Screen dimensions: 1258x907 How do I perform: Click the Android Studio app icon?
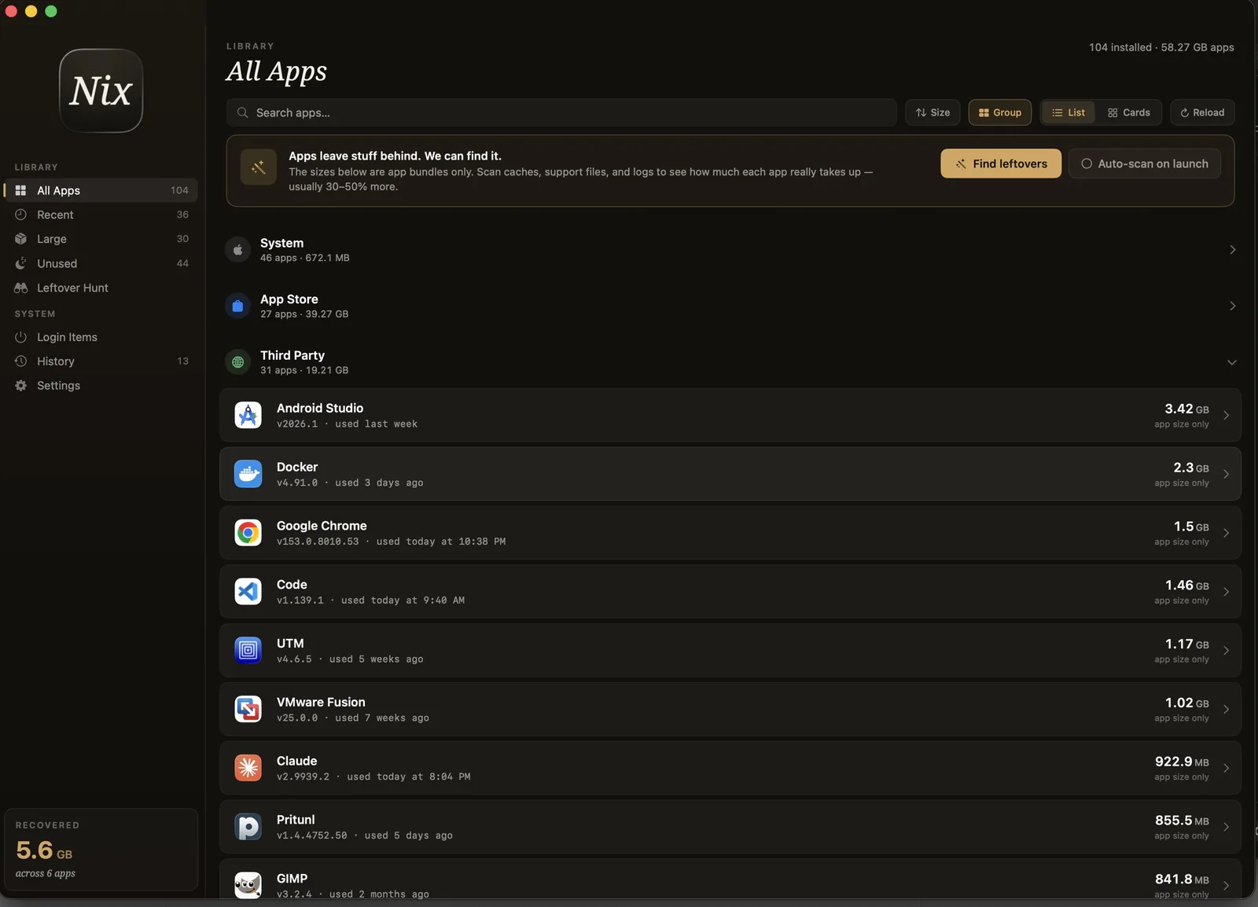[248, 415]
